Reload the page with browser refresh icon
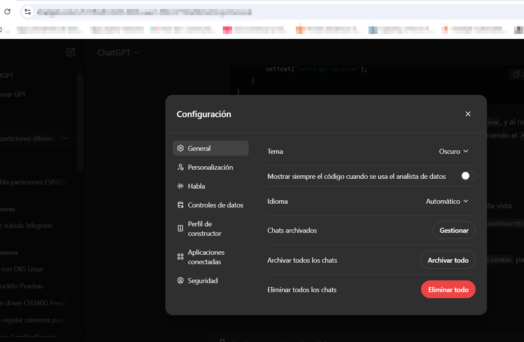The width and height of the screenshot is (524, 342). click(x=7, y=12)
